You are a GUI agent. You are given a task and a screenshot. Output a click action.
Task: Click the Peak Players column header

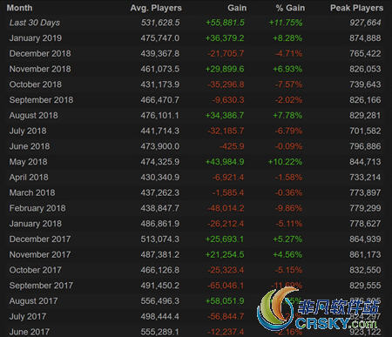356,8
